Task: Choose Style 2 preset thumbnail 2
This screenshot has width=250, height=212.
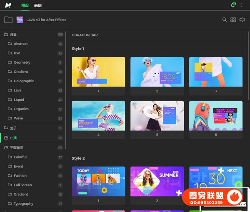Action: click(x=157, y=182)
